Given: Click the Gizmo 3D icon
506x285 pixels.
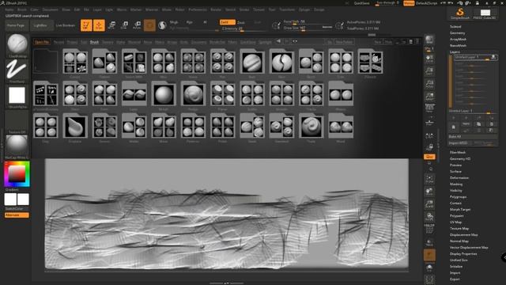Looking at the screenshot, I should [x=149, y=25].
